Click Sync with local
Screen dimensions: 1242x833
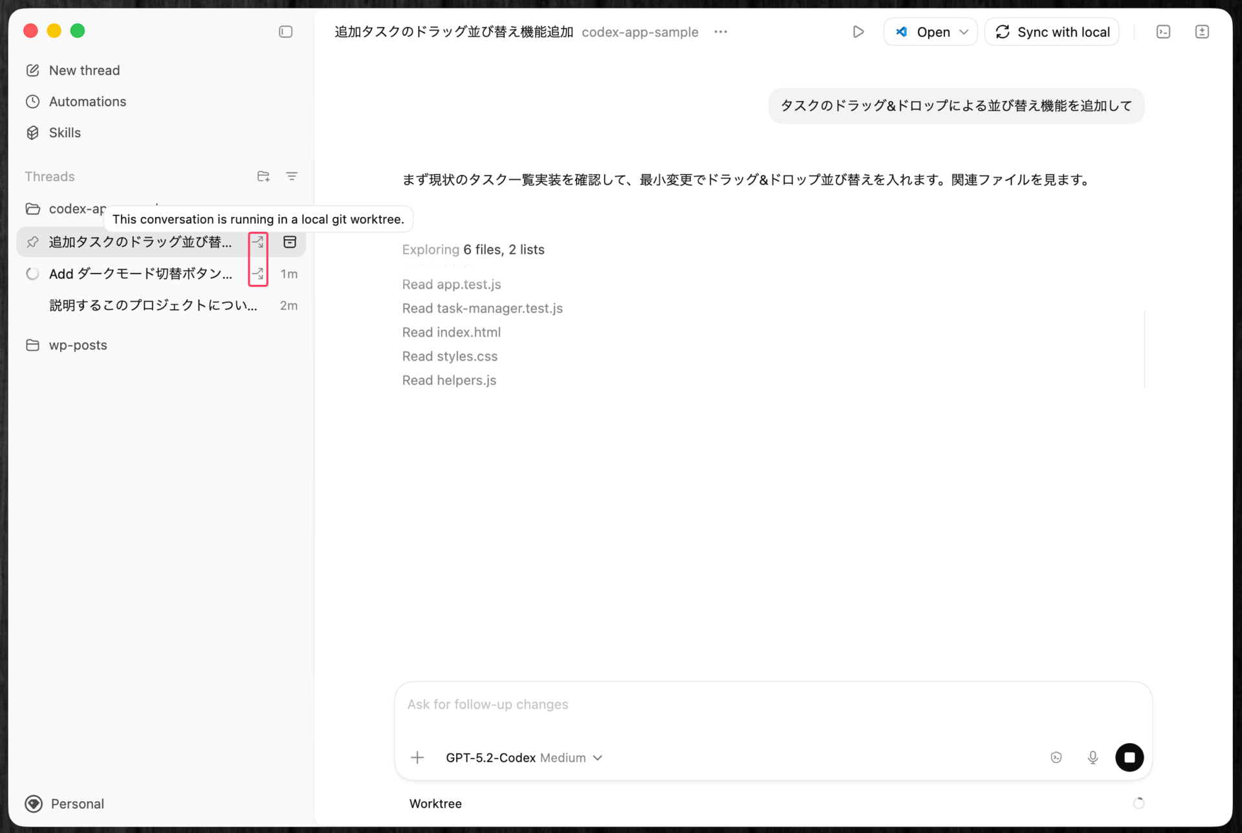click(1052, 31)
